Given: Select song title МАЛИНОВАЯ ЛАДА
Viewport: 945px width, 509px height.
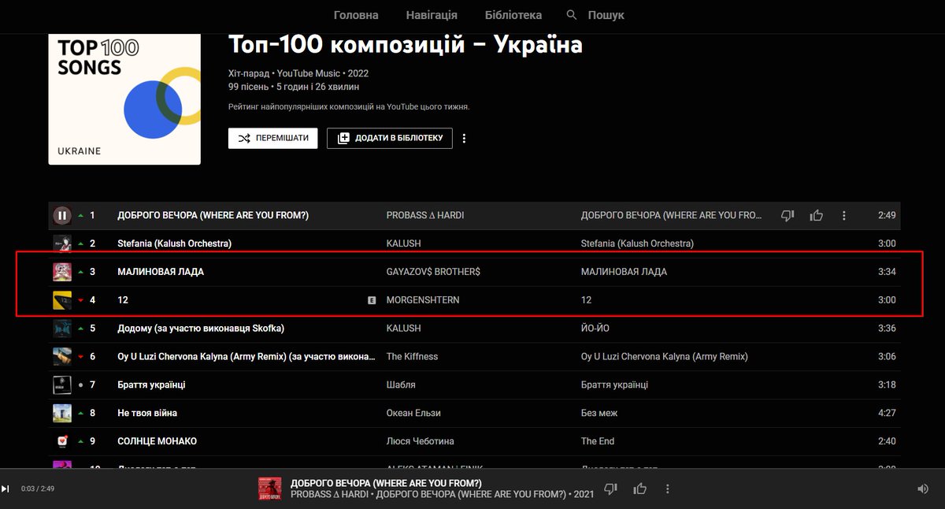Looking at the screenshot, I should pos(161,272).
